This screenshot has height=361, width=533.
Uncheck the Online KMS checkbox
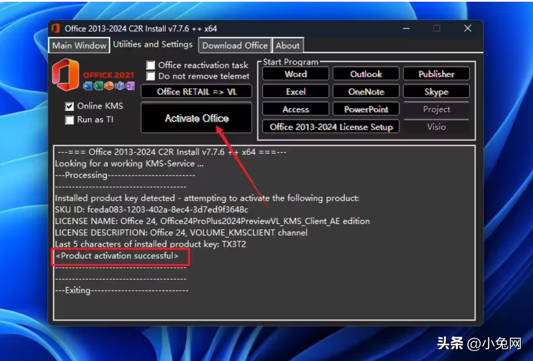pyautogui.click(x=69, y=106)
